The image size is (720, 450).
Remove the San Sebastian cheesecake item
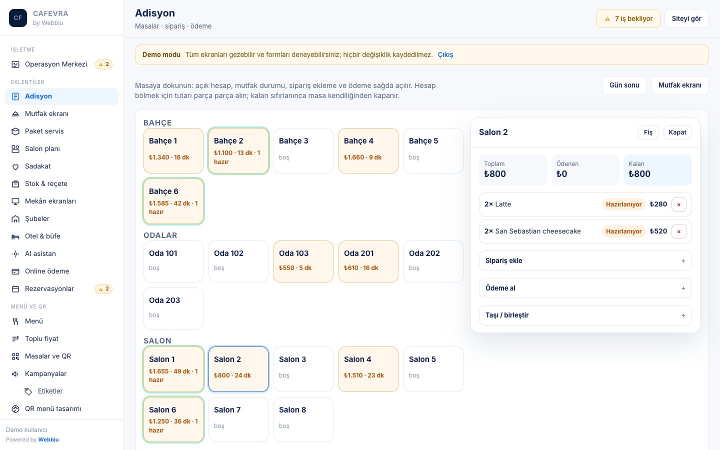678,231
